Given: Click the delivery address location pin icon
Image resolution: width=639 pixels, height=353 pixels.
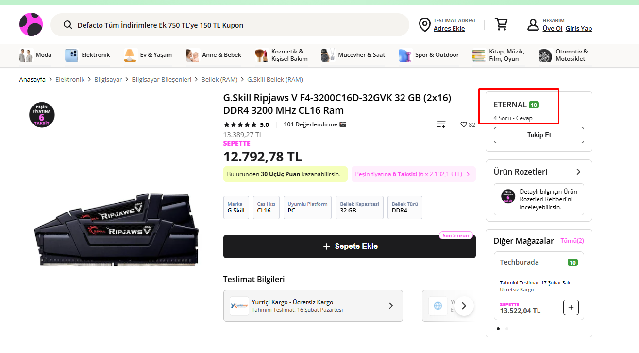Looking at the screenshot, I should pos(425,25).
